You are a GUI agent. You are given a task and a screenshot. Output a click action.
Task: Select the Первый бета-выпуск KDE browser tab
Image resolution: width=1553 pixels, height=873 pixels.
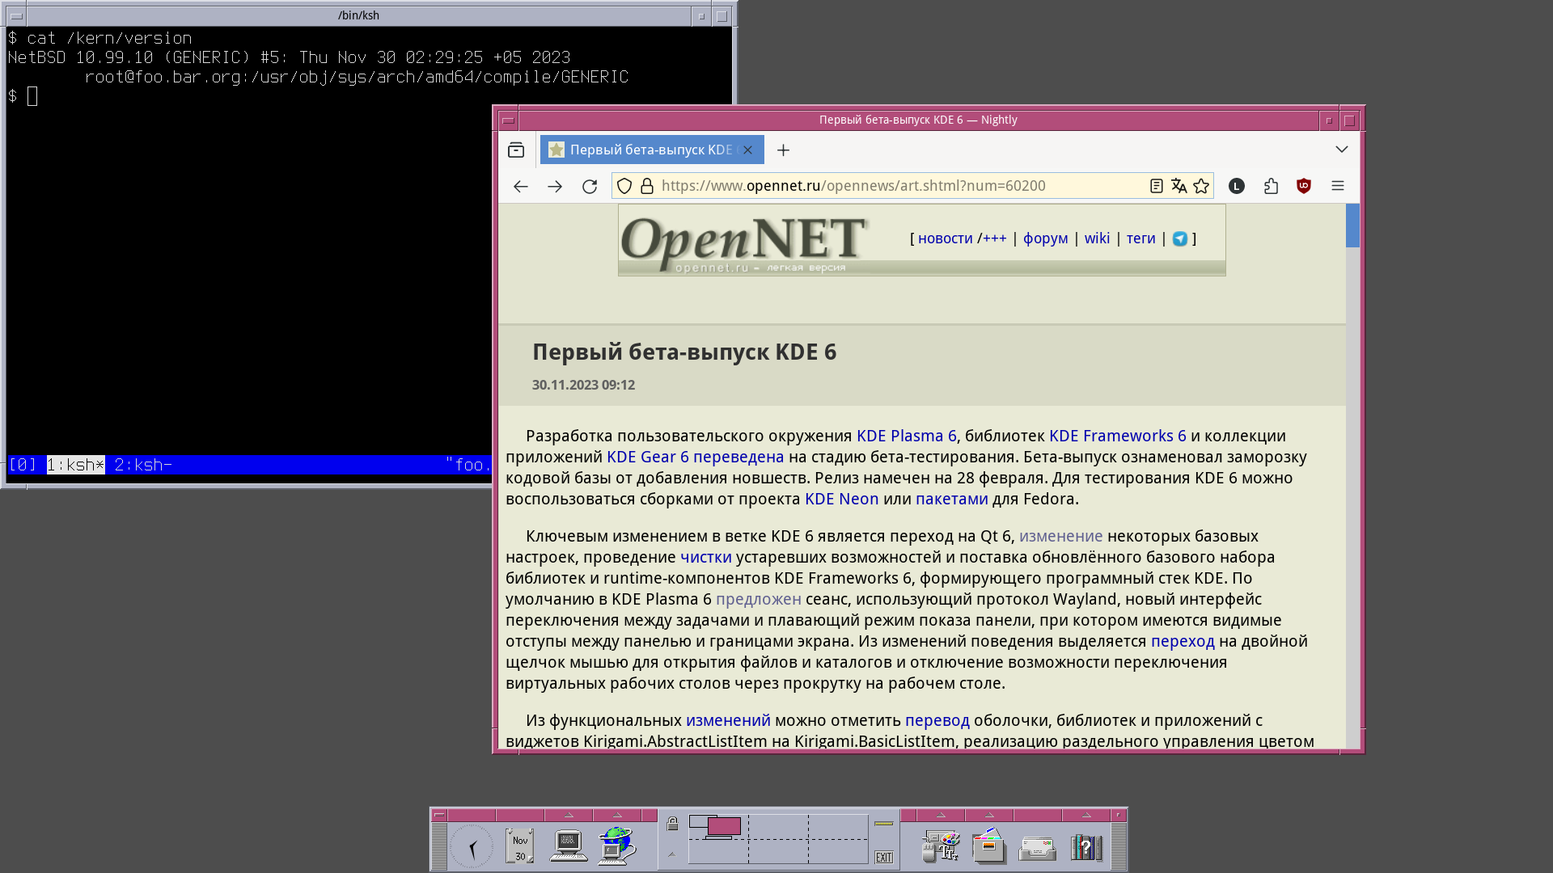click(652, 150)
